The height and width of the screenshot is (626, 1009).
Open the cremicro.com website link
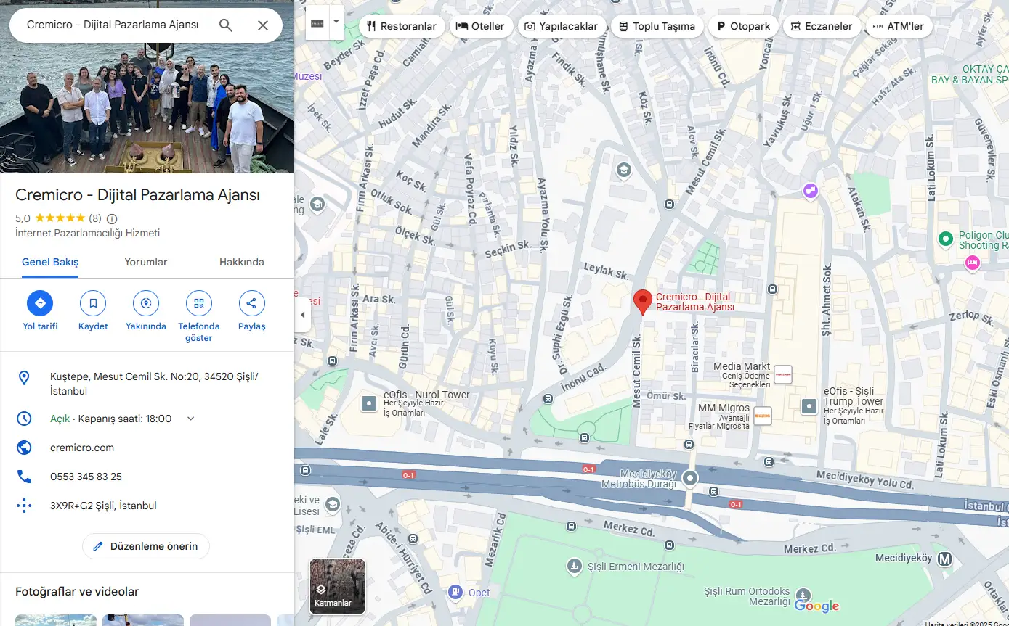pyautogui.click(x=82, y=448)
